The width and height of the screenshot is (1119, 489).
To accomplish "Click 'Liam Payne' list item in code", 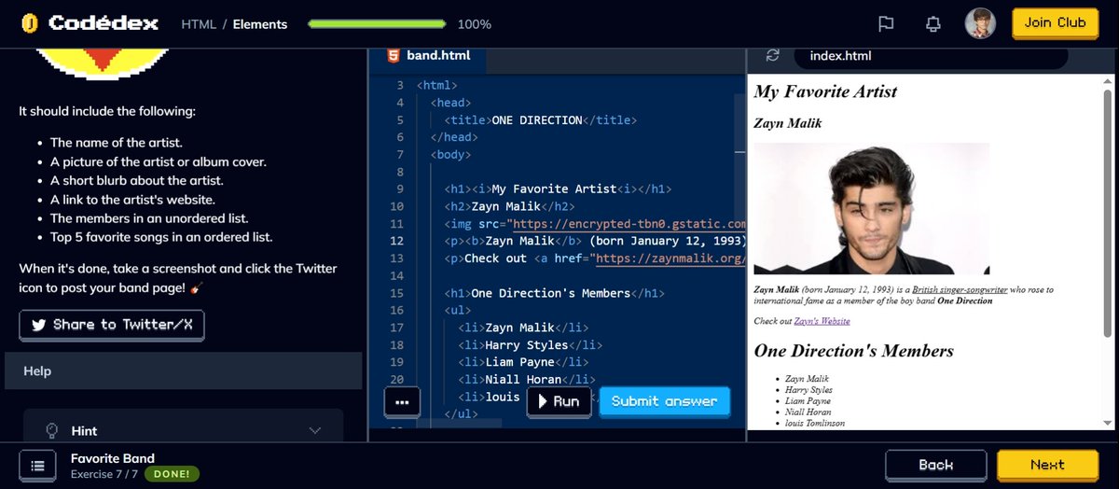I will click(523, 362).
